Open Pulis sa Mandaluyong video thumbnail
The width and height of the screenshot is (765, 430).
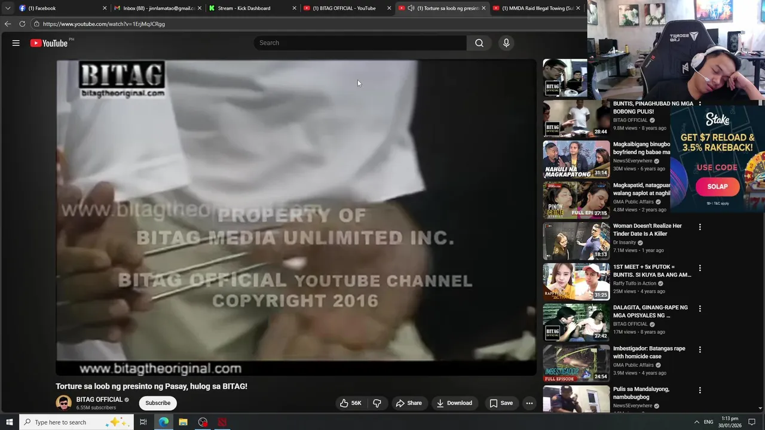pos(576,398)
